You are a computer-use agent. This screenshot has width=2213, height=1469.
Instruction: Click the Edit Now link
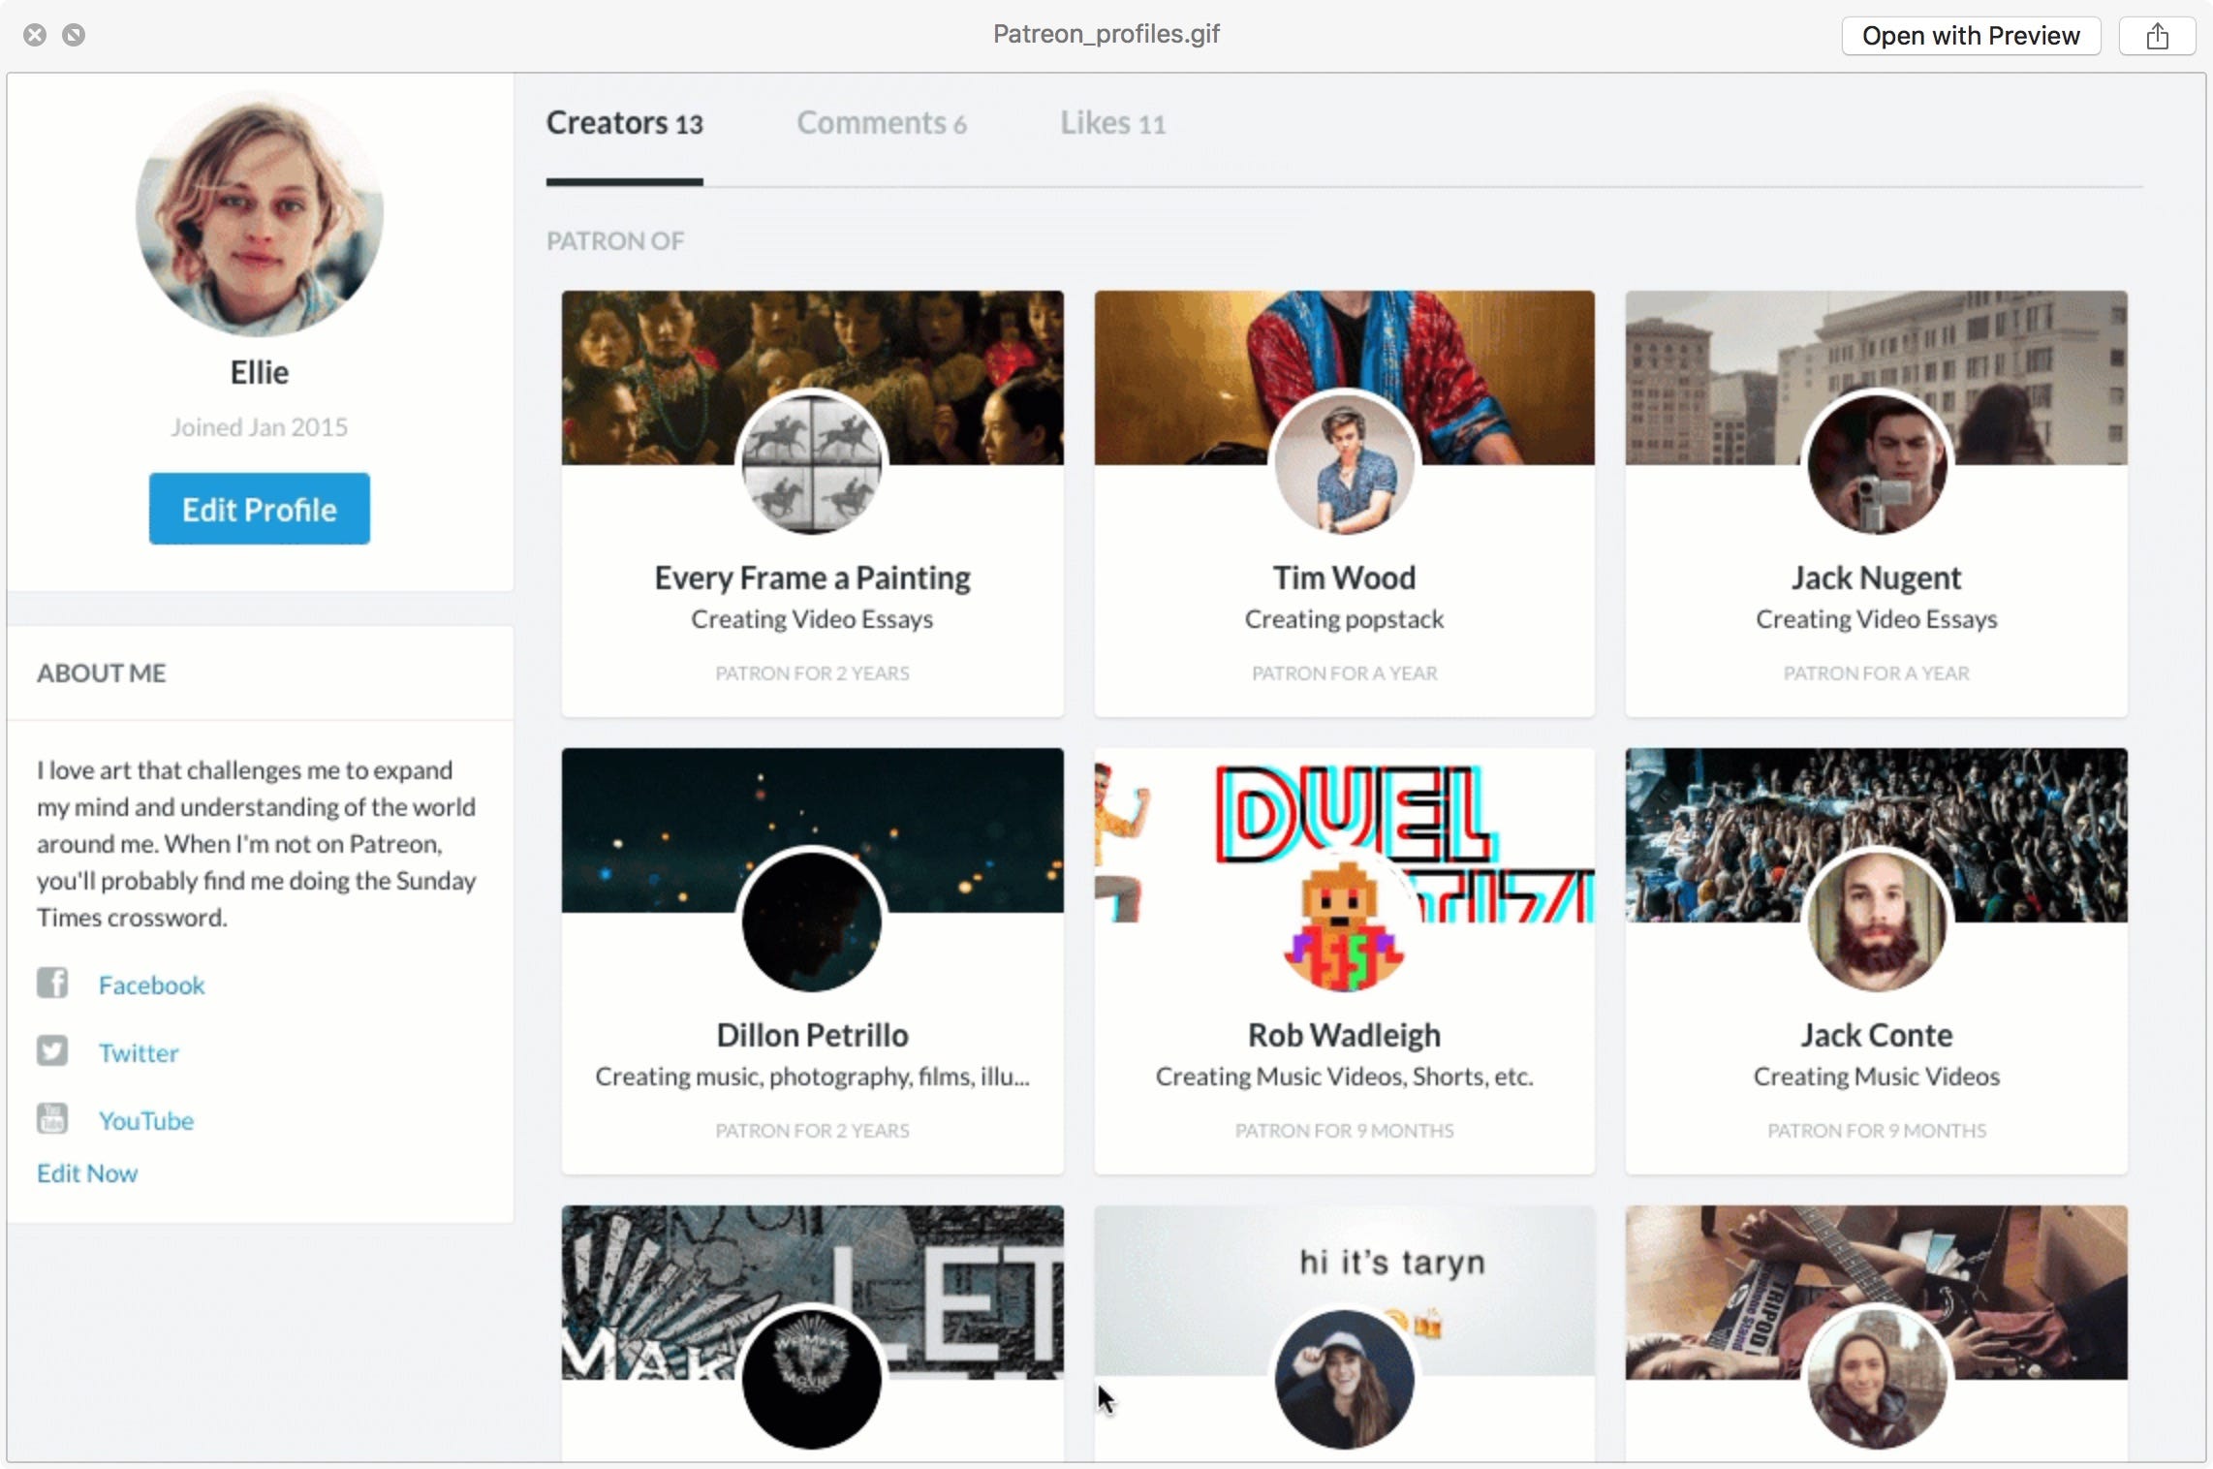point(87,1173)
